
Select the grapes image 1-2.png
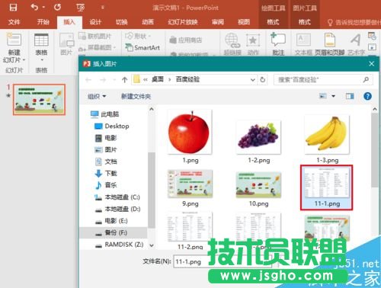pos(259,142)
